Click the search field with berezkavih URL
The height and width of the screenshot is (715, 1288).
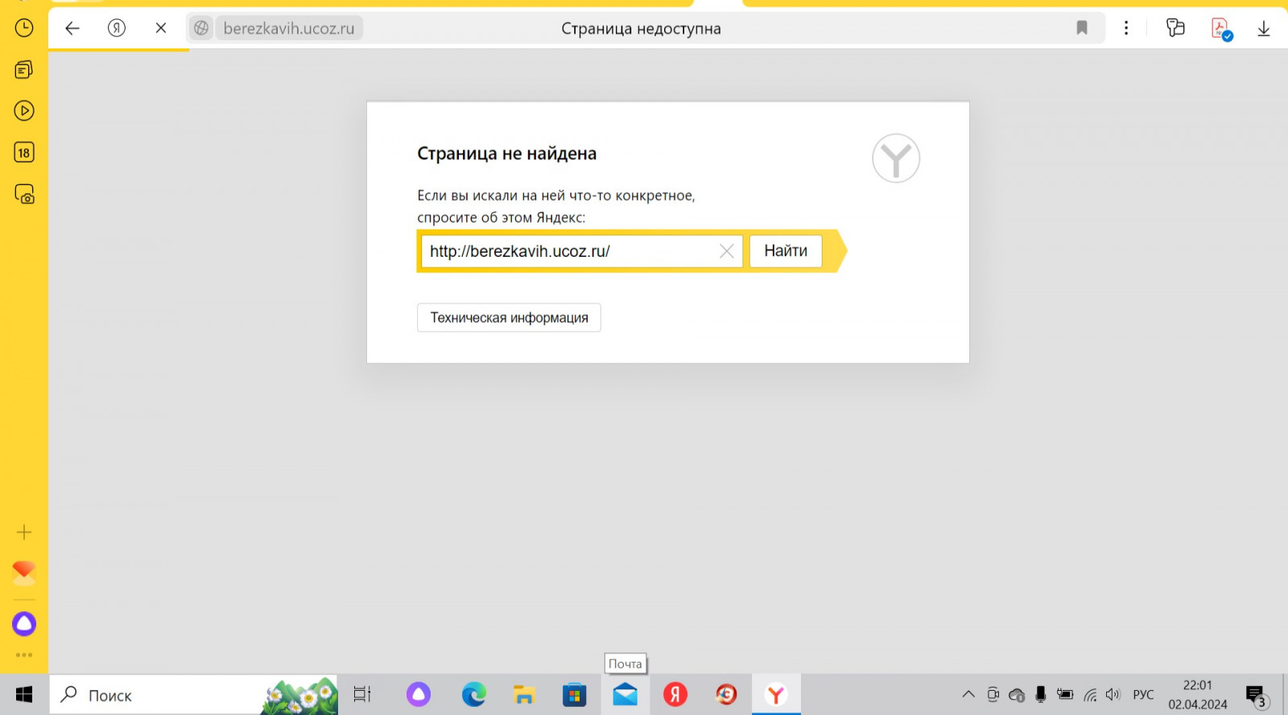point(568,251)
